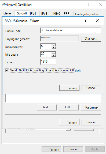Open help in VPN (yerel) Özellikleri title bar
Screen dimensions: 106x154
(88, 4)
